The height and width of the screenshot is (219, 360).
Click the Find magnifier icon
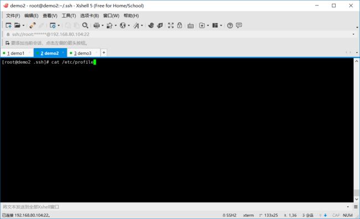(85, 26)
